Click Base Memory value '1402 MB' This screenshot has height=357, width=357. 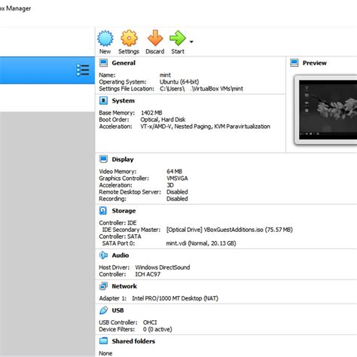(151, 113)
